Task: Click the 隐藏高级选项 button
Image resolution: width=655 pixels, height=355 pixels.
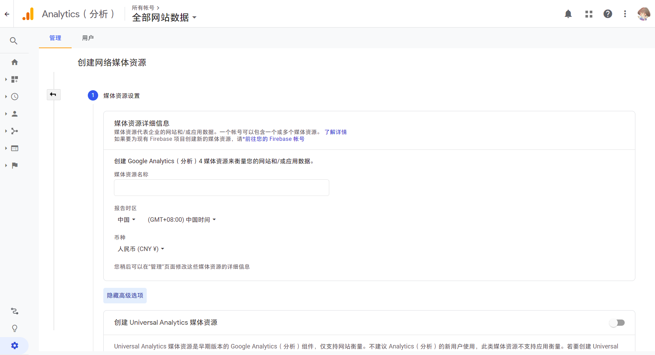Action: point(125,295)
